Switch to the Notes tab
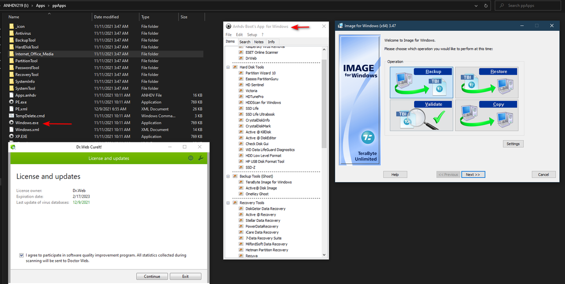Viewport: 565px width, 284px height. [259, 42]
